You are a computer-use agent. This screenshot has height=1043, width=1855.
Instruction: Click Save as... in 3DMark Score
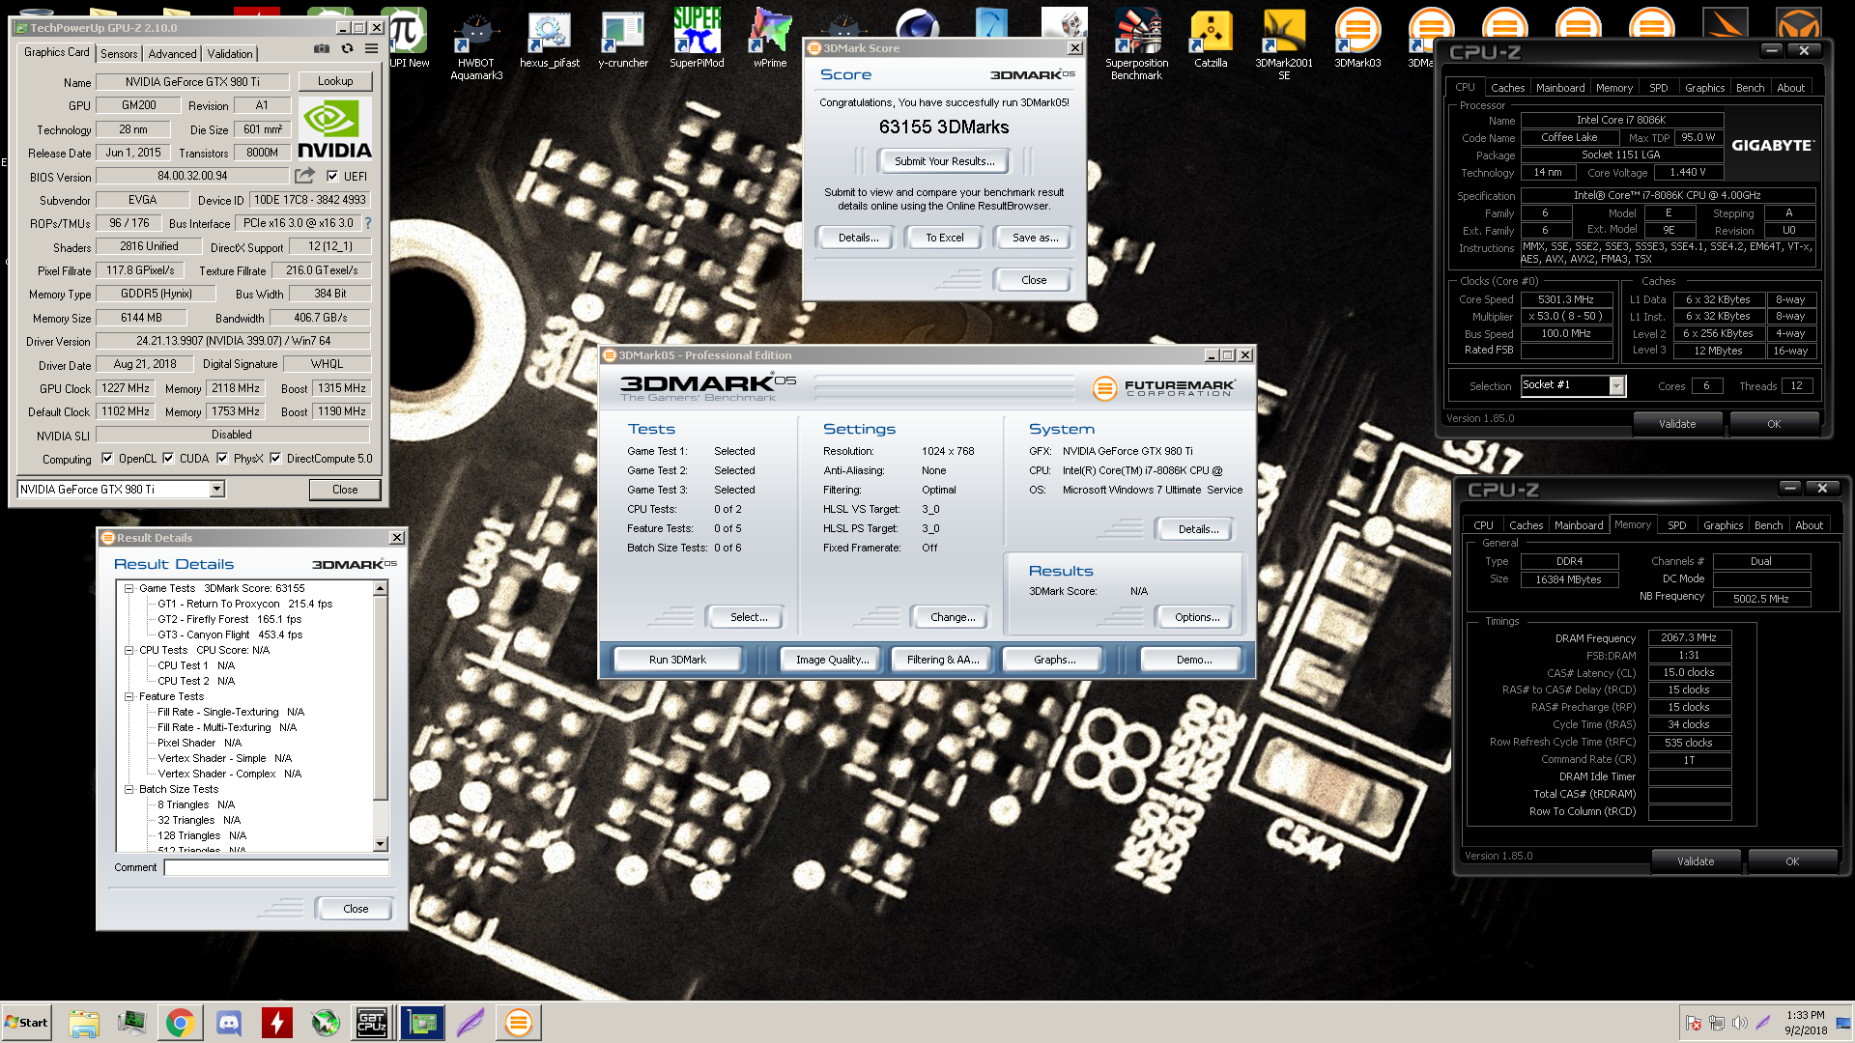point(1035,238)
